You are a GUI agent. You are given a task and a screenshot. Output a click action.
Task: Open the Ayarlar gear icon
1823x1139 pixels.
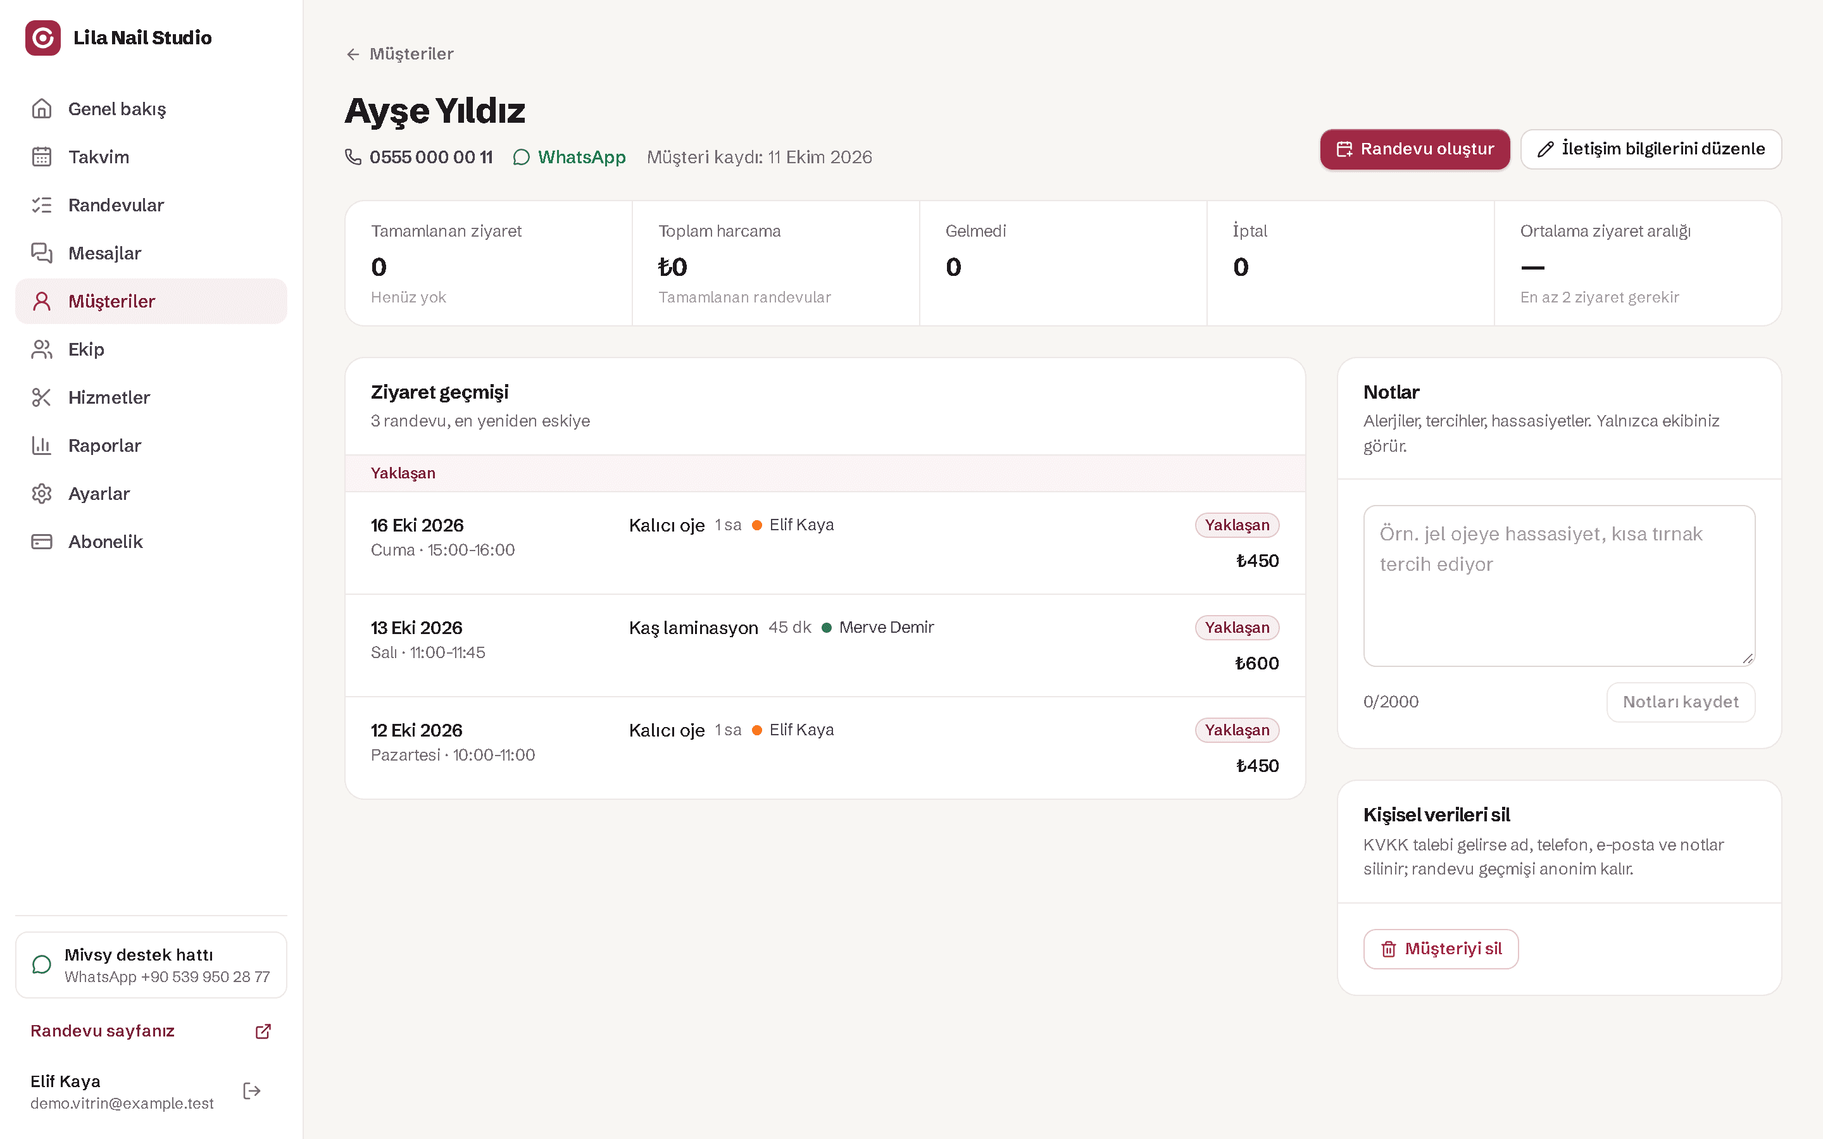[x=41, y=494]
